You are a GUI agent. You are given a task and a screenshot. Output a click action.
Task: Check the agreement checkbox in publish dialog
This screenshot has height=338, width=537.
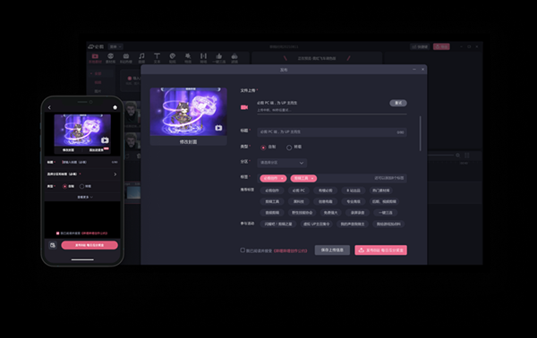(x=243, y=250)
